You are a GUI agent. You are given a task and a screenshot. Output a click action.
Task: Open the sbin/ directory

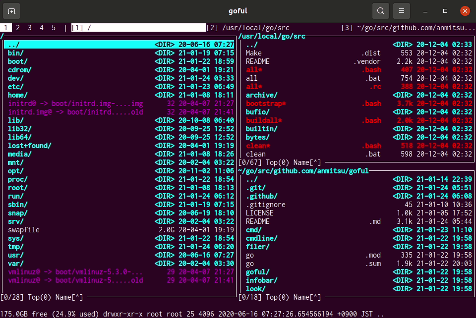pos(121,205)
